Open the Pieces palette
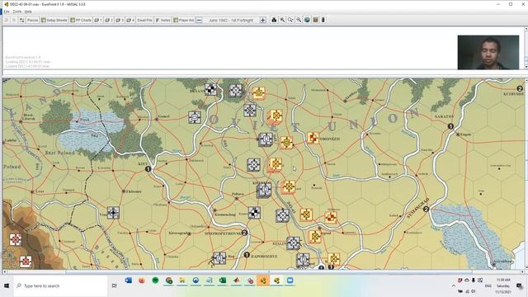Screen dimensions: 528x297 (x=32, y=20)
